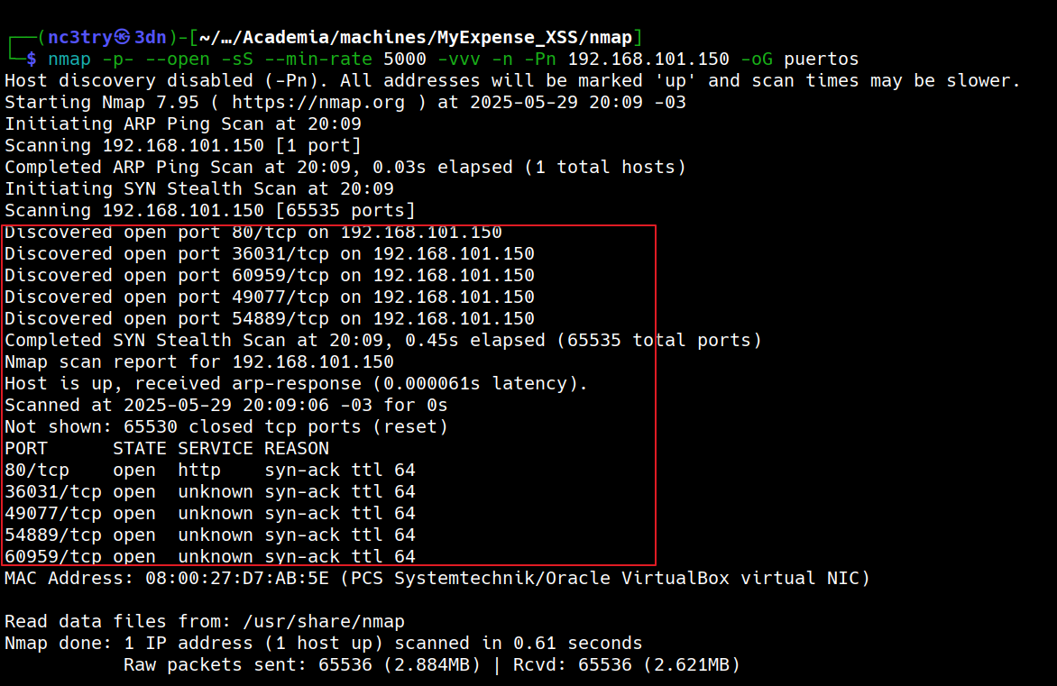This screenshot has height=686, width=1057.
Task: Select 'Host is up, received arp-response' line
Action: 296,383
